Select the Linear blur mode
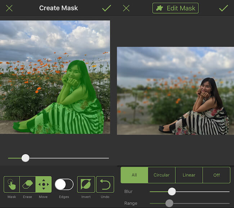 click(x=189, y=175)
